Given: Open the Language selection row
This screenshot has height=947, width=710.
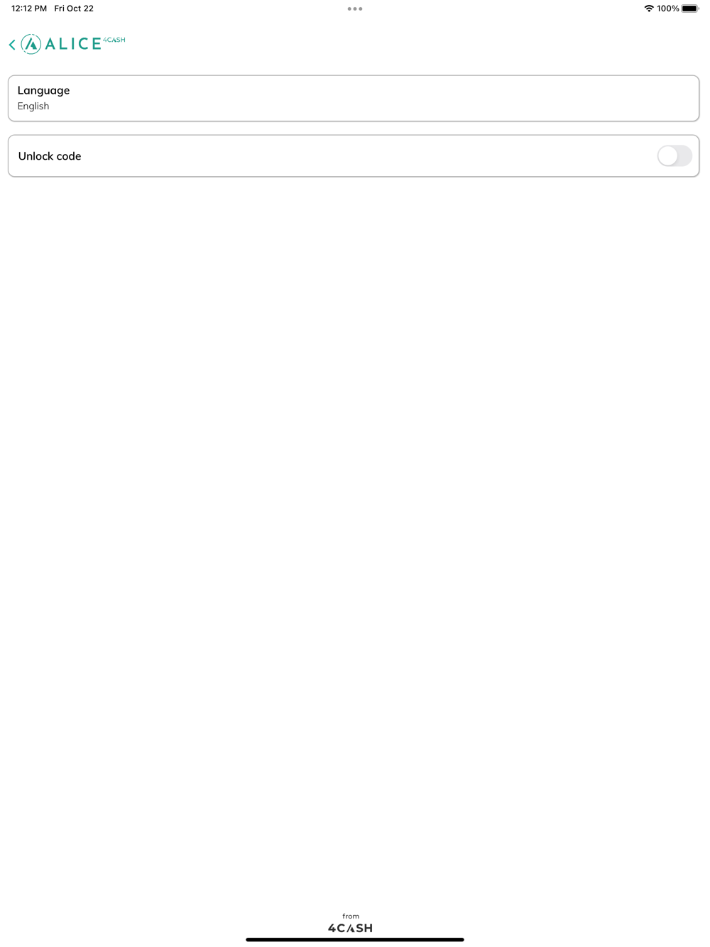Looking at the screenshot, I should pos(354,98).
